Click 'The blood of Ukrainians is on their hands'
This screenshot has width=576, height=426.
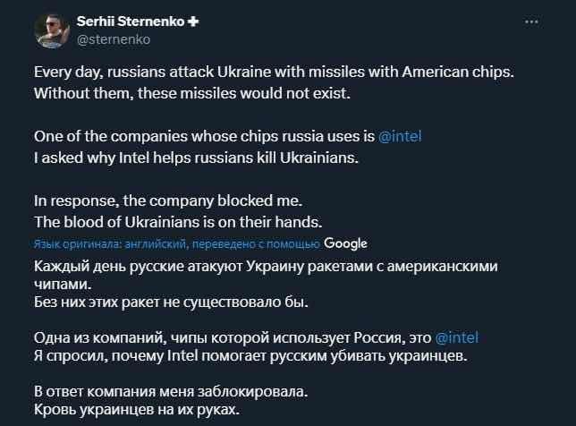coord(174,222)
